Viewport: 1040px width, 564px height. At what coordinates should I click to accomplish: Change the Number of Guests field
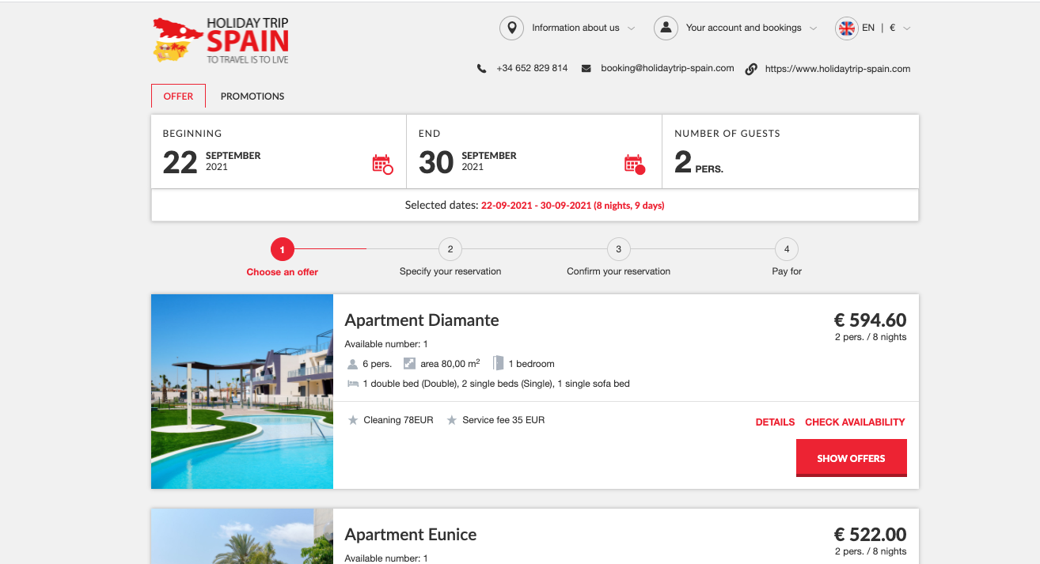point(790,153)
